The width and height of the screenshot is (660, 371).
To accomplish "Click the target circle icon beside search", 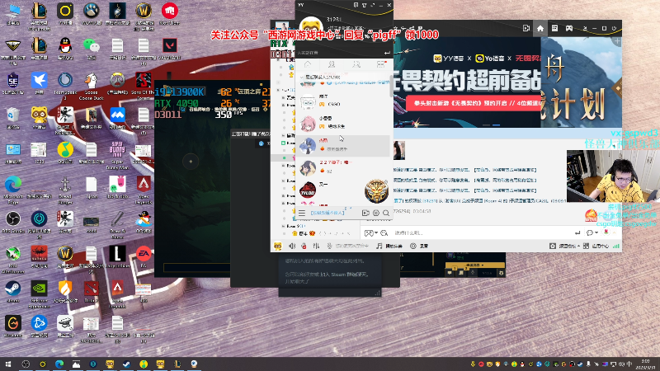I will [x=376, y=214].
